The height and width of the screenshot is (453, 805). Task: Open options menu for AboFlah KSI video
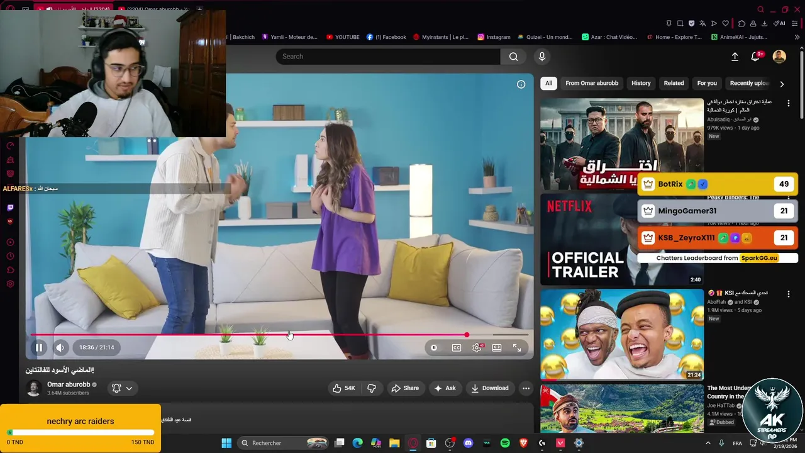click(x=789, y=293)
